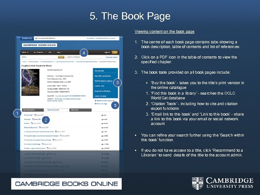
Task: Click the Recommend to a Librarian link
Action: [105, 101]
